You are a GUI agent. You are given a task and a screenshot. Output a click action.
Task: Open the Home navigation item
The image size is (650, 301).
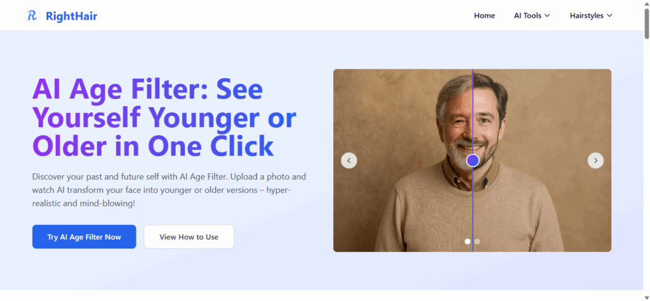(484, 16)
